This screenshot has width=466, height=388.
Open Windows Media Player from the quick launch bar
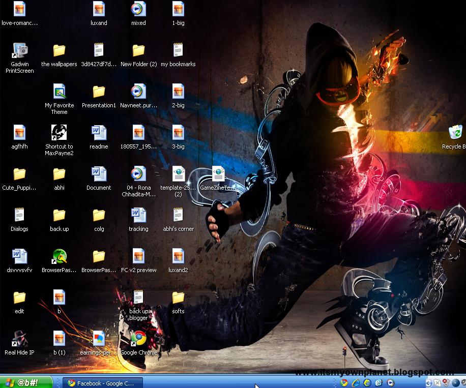coord(391,382)
